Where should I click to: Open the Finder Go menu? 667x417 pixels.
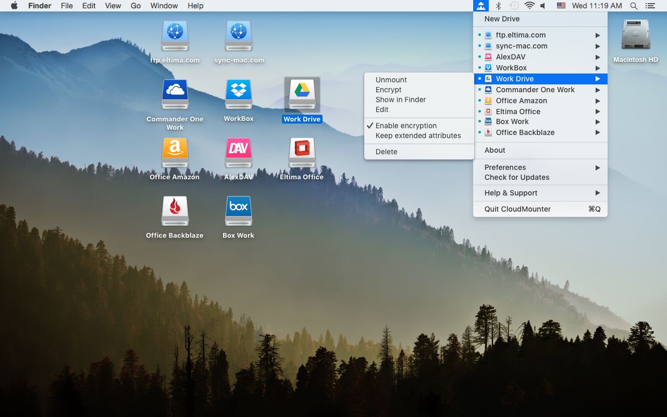click(135, 6)
